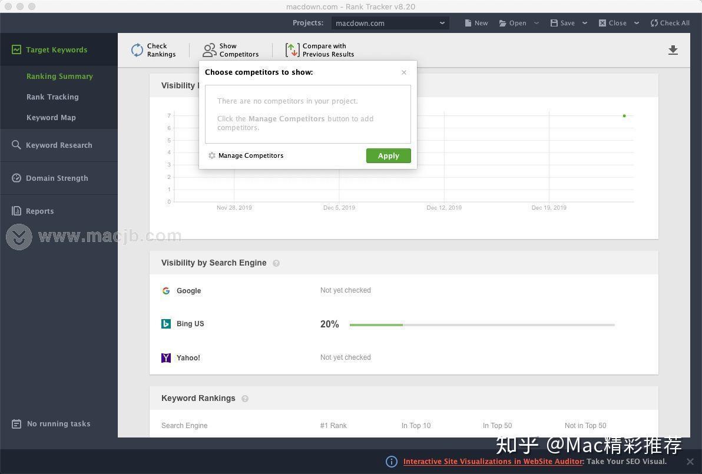Viewport: 702px width, 474px height.
Task: Click the In Top 50 column header
Action: point(497,425)
